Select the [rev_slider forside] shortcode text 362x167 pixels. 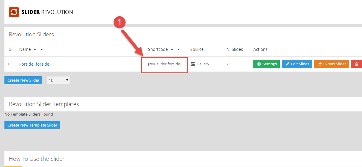coord(165,64)
